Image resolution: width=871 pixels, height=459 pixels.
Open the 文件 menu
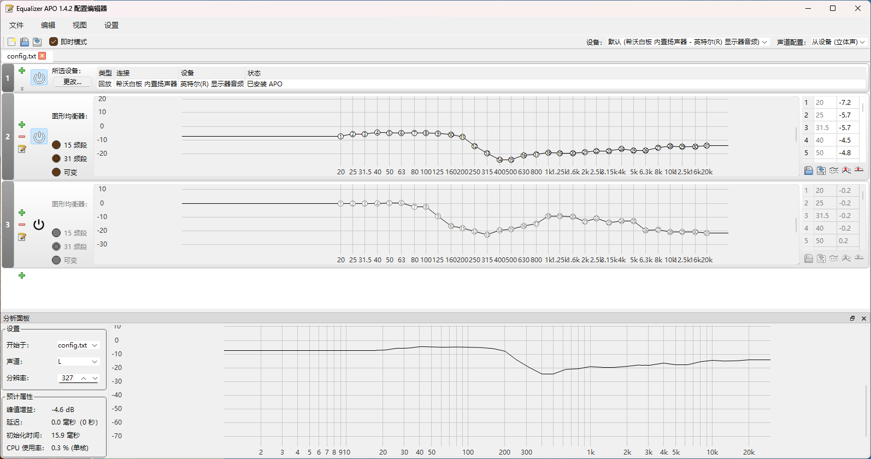[16, 25]
